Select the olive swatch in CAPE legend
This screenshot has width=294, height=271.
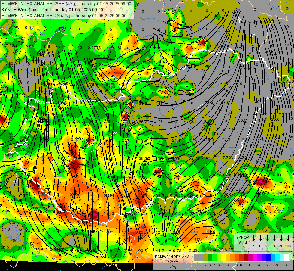click(205, 258)
